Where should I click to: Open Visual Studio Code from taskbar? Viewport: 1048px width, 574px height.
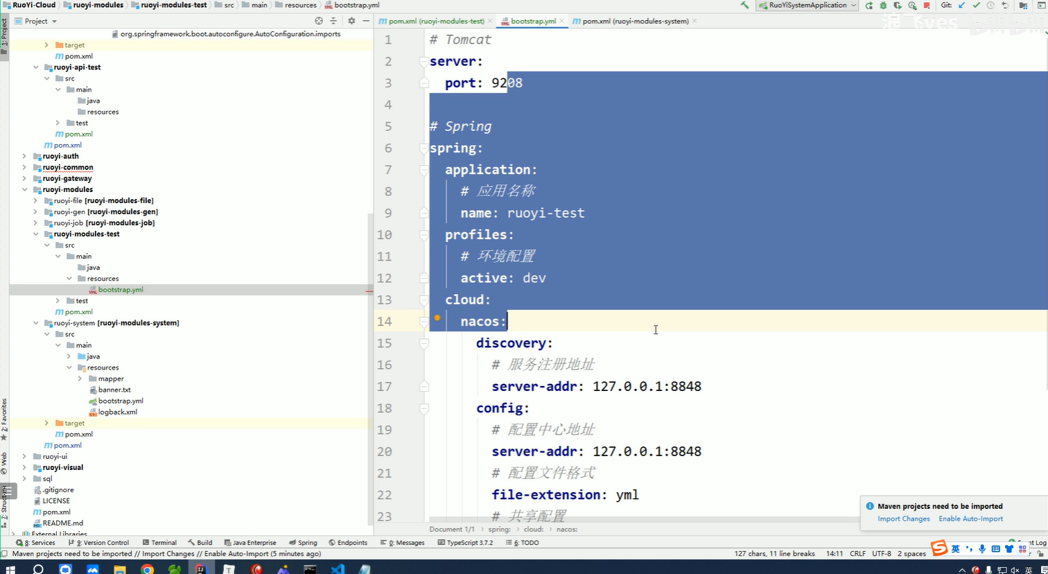tap(338, 569)
